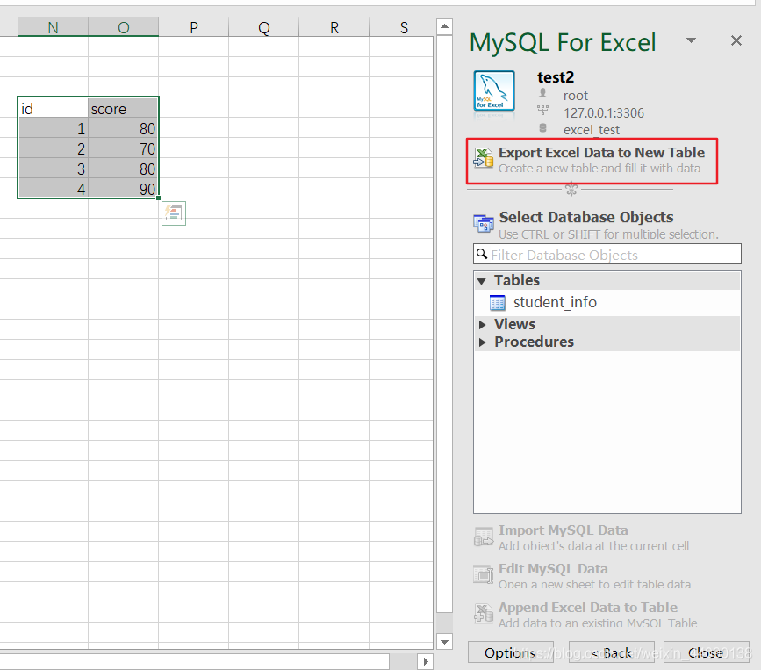Click the search magnifier icon in filter

[x=482, y=254]
